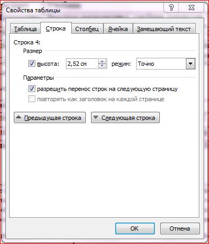Switch to the Столбец tab

click(x=87, y=28)
